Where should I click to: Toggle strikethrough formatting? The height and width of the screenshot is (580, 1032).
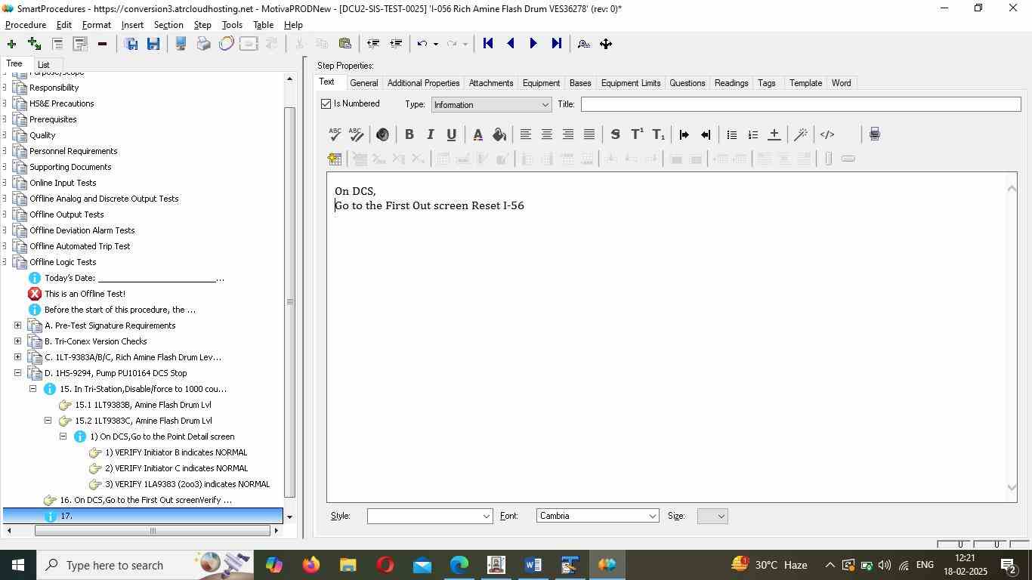point(615,134)
